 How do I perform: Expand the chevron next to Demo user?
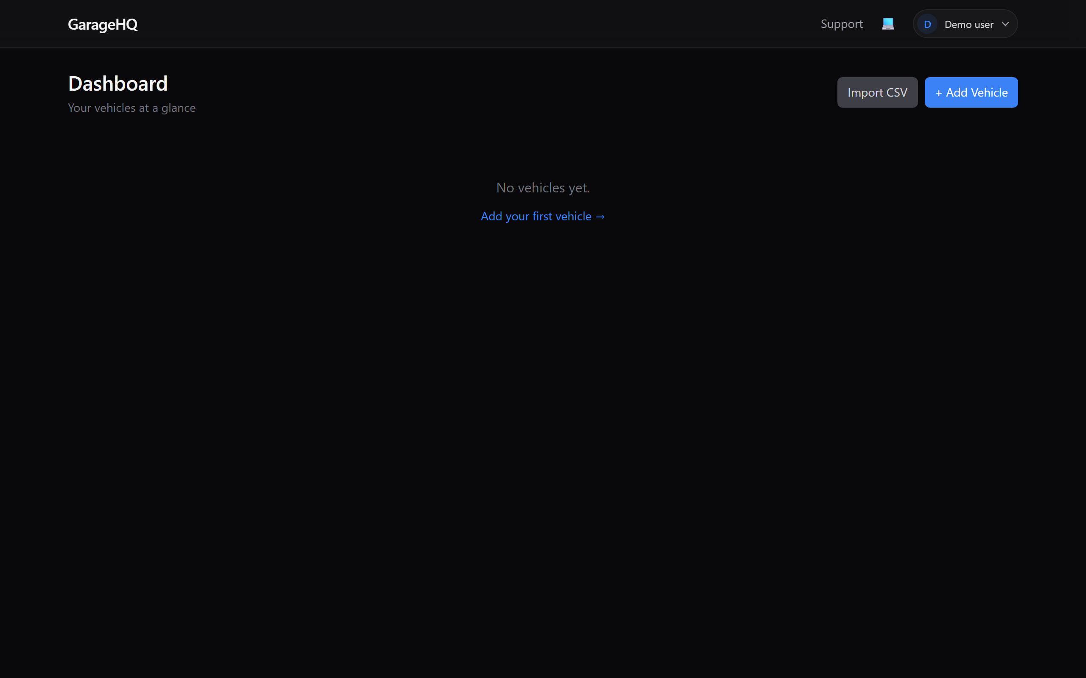(1005, 24)
